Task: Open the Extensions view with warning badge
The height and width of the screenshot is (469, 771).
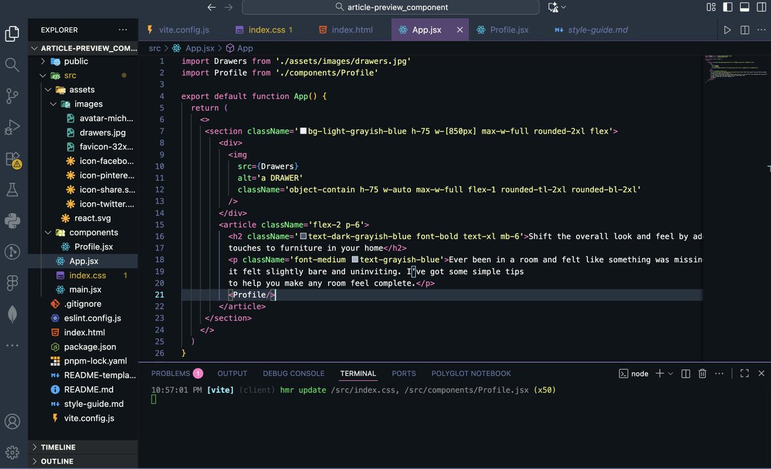Action: click(x=12, y=158)
